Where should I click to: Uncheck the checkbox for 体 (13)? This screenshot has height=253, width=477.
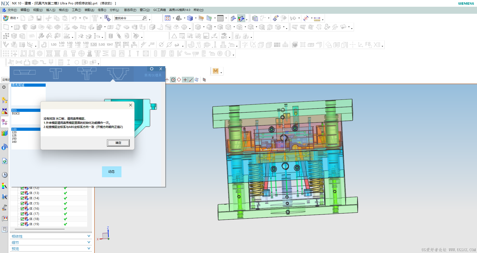coord(22,193)
